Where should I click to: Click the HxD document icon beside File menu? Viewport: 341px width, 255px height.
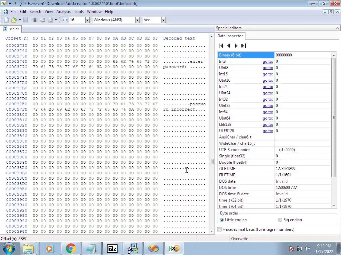(6, 12)
